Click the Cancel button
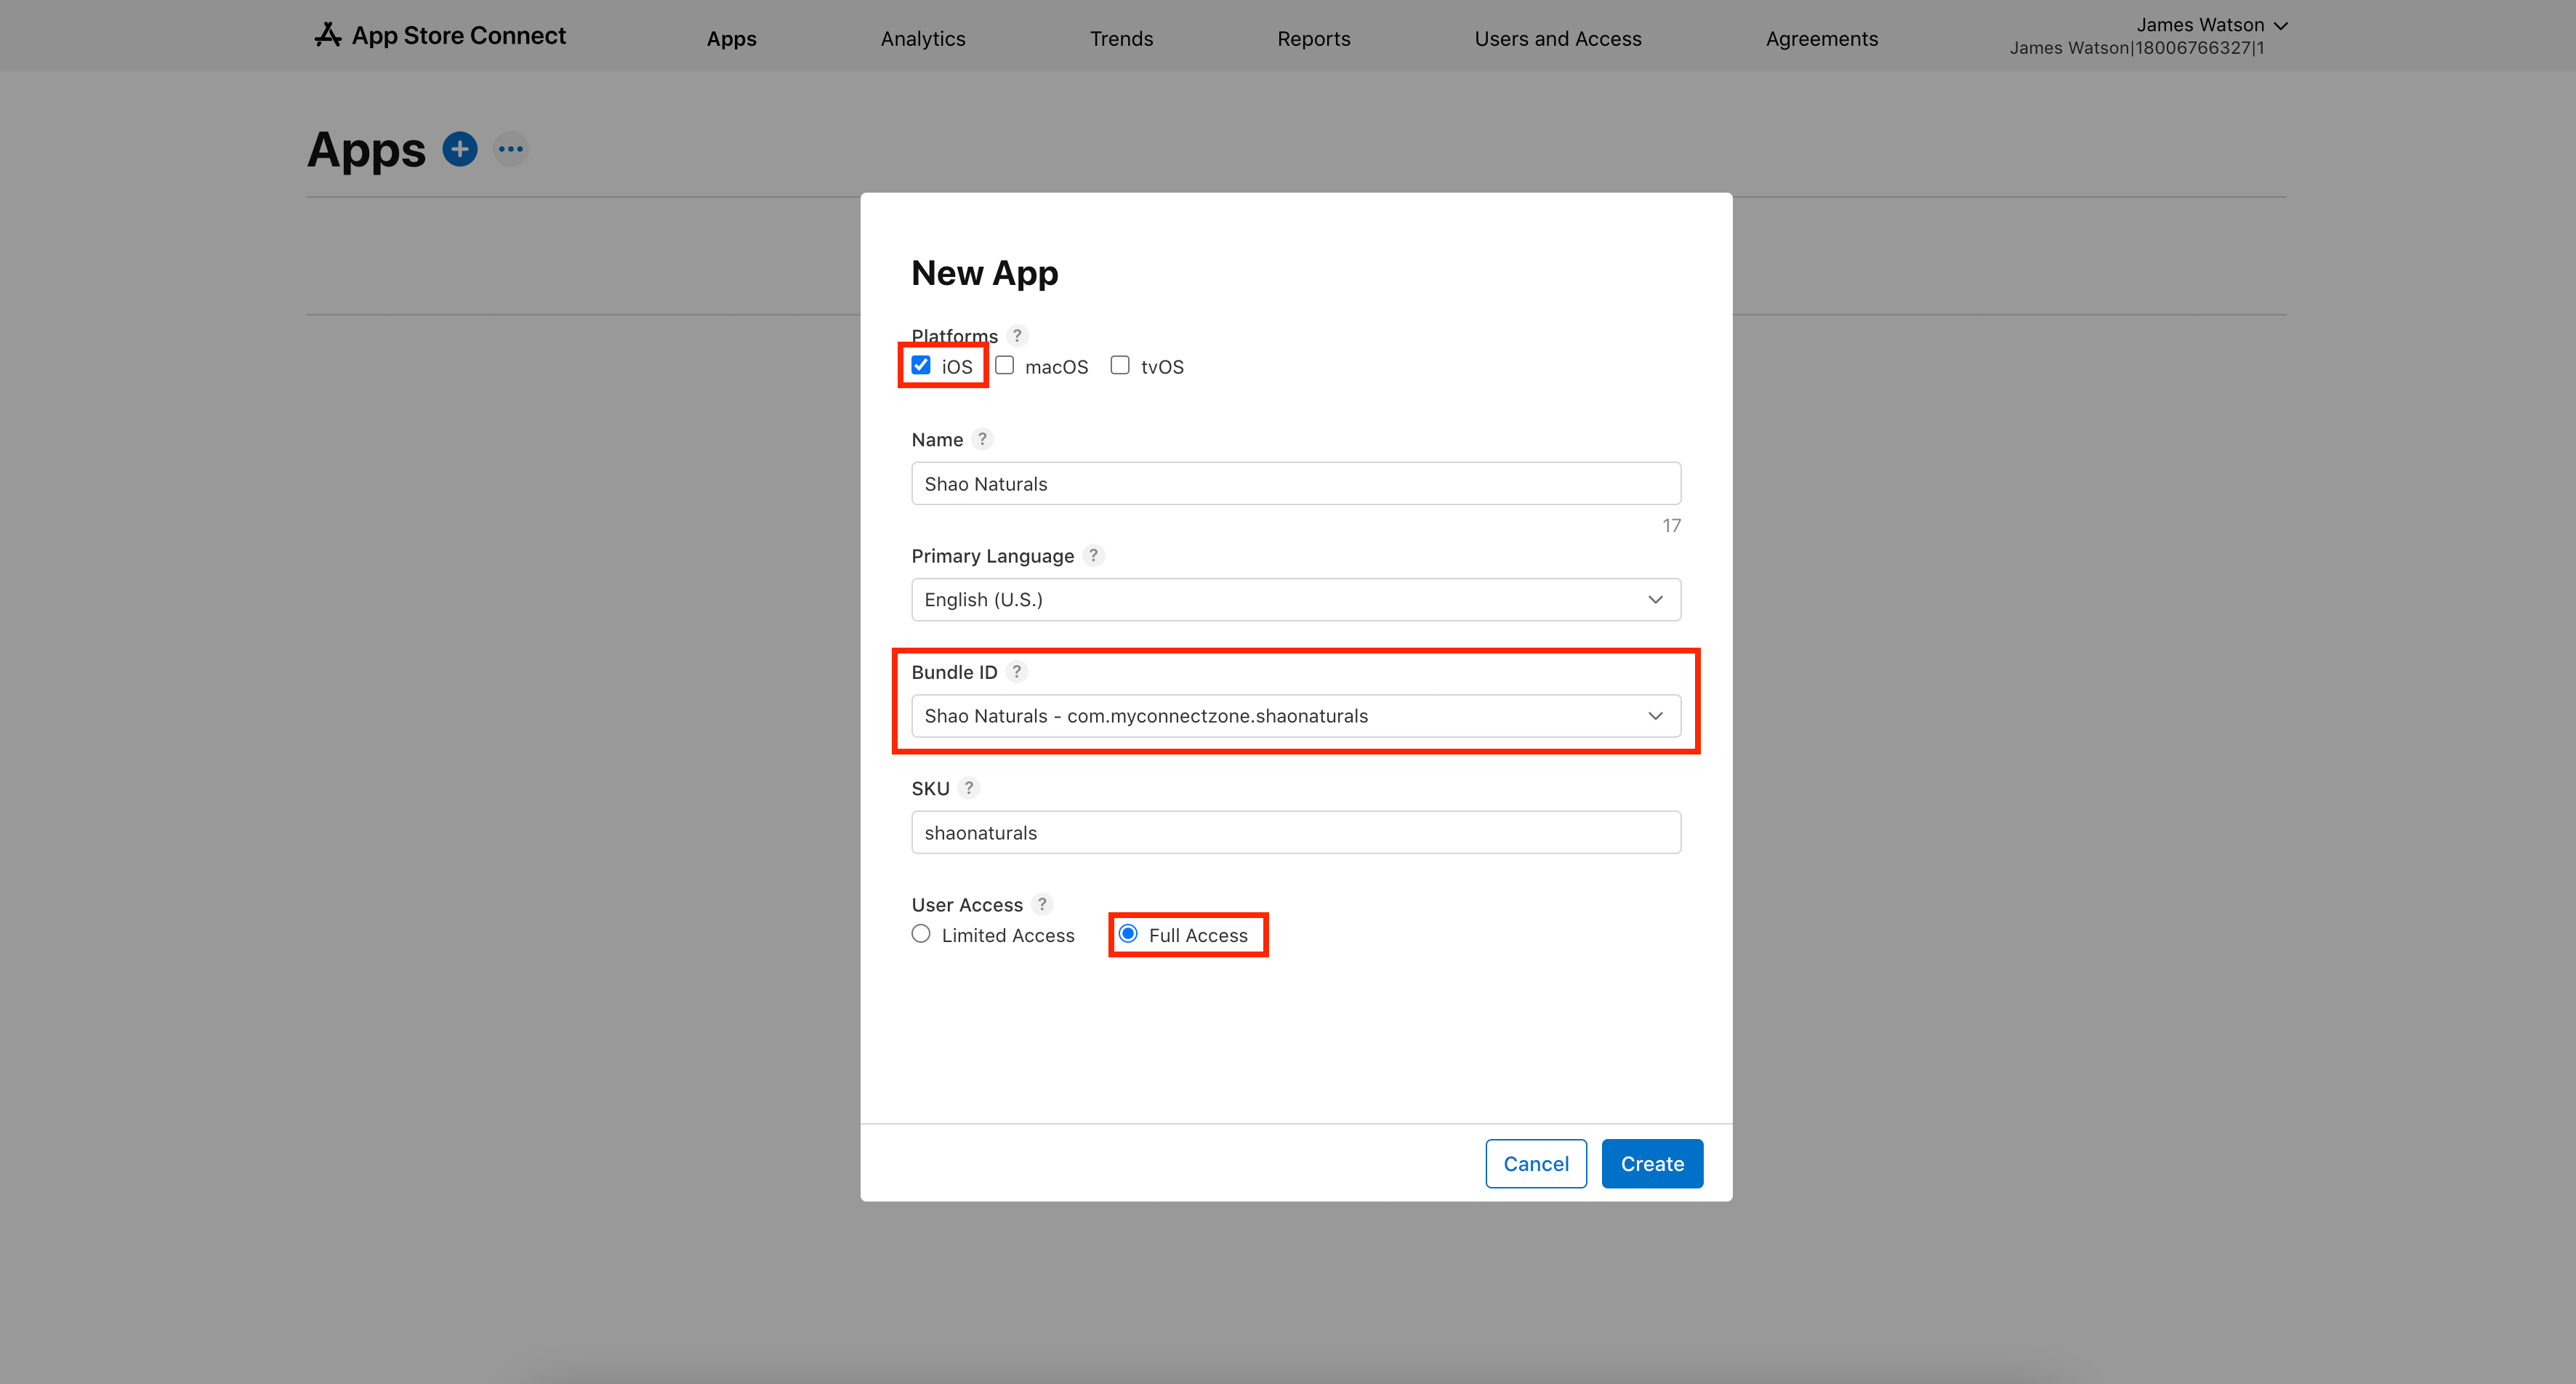This screenshot has height=1384, width=2576. [1536, 1164]
